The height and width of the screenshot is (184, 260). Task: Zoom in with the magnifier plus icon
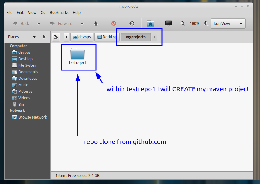206,24
